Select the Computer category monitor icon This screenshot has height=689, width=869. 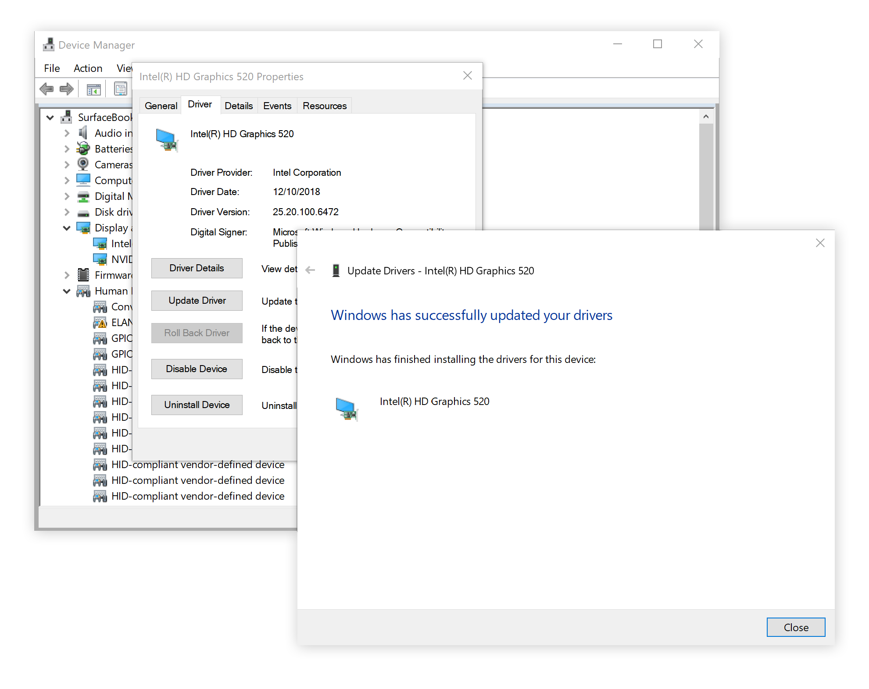83,180
